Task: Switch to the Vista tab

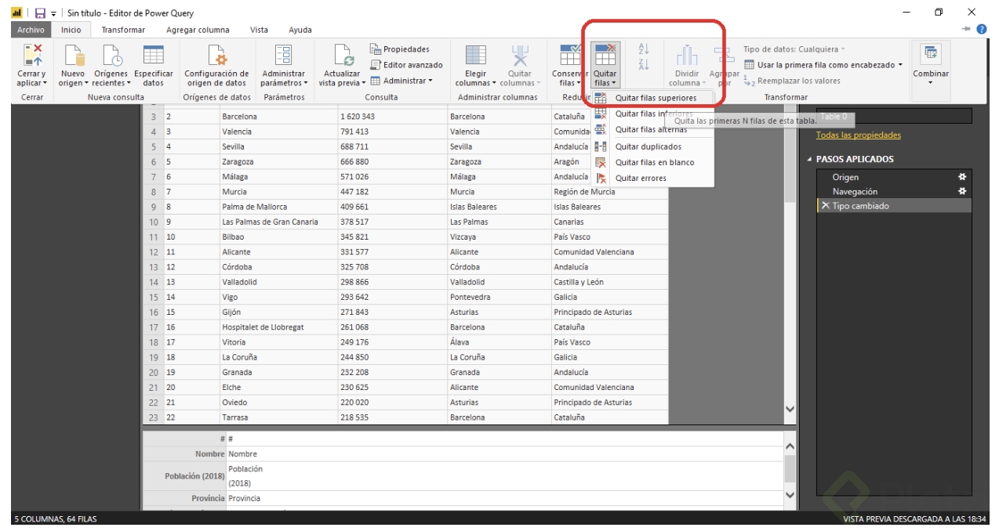Action: click(x=259, y=30)
